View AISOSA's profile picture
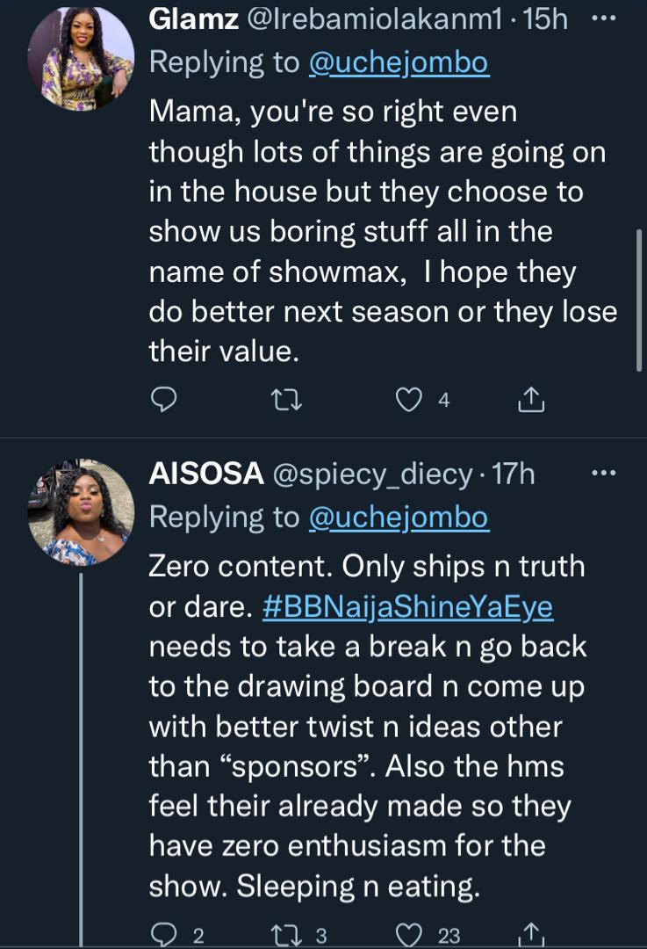This screenshot has width=647, height=949. [x=81, y=512]
